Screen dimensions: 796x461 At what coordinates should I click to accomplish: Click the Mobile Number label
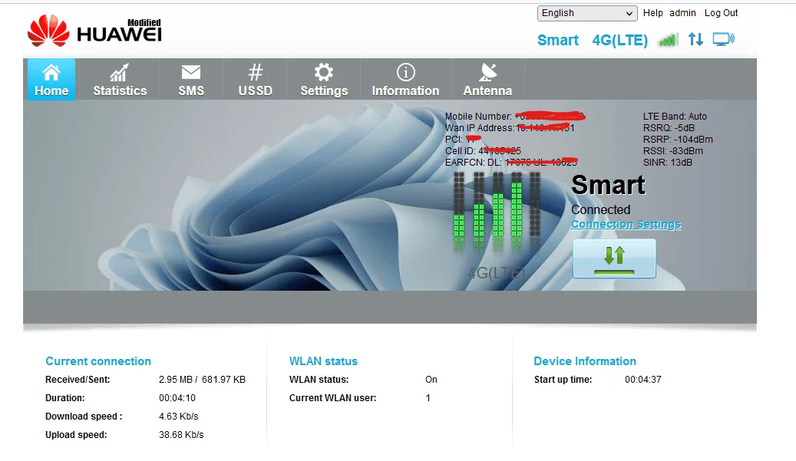point(478,117)
